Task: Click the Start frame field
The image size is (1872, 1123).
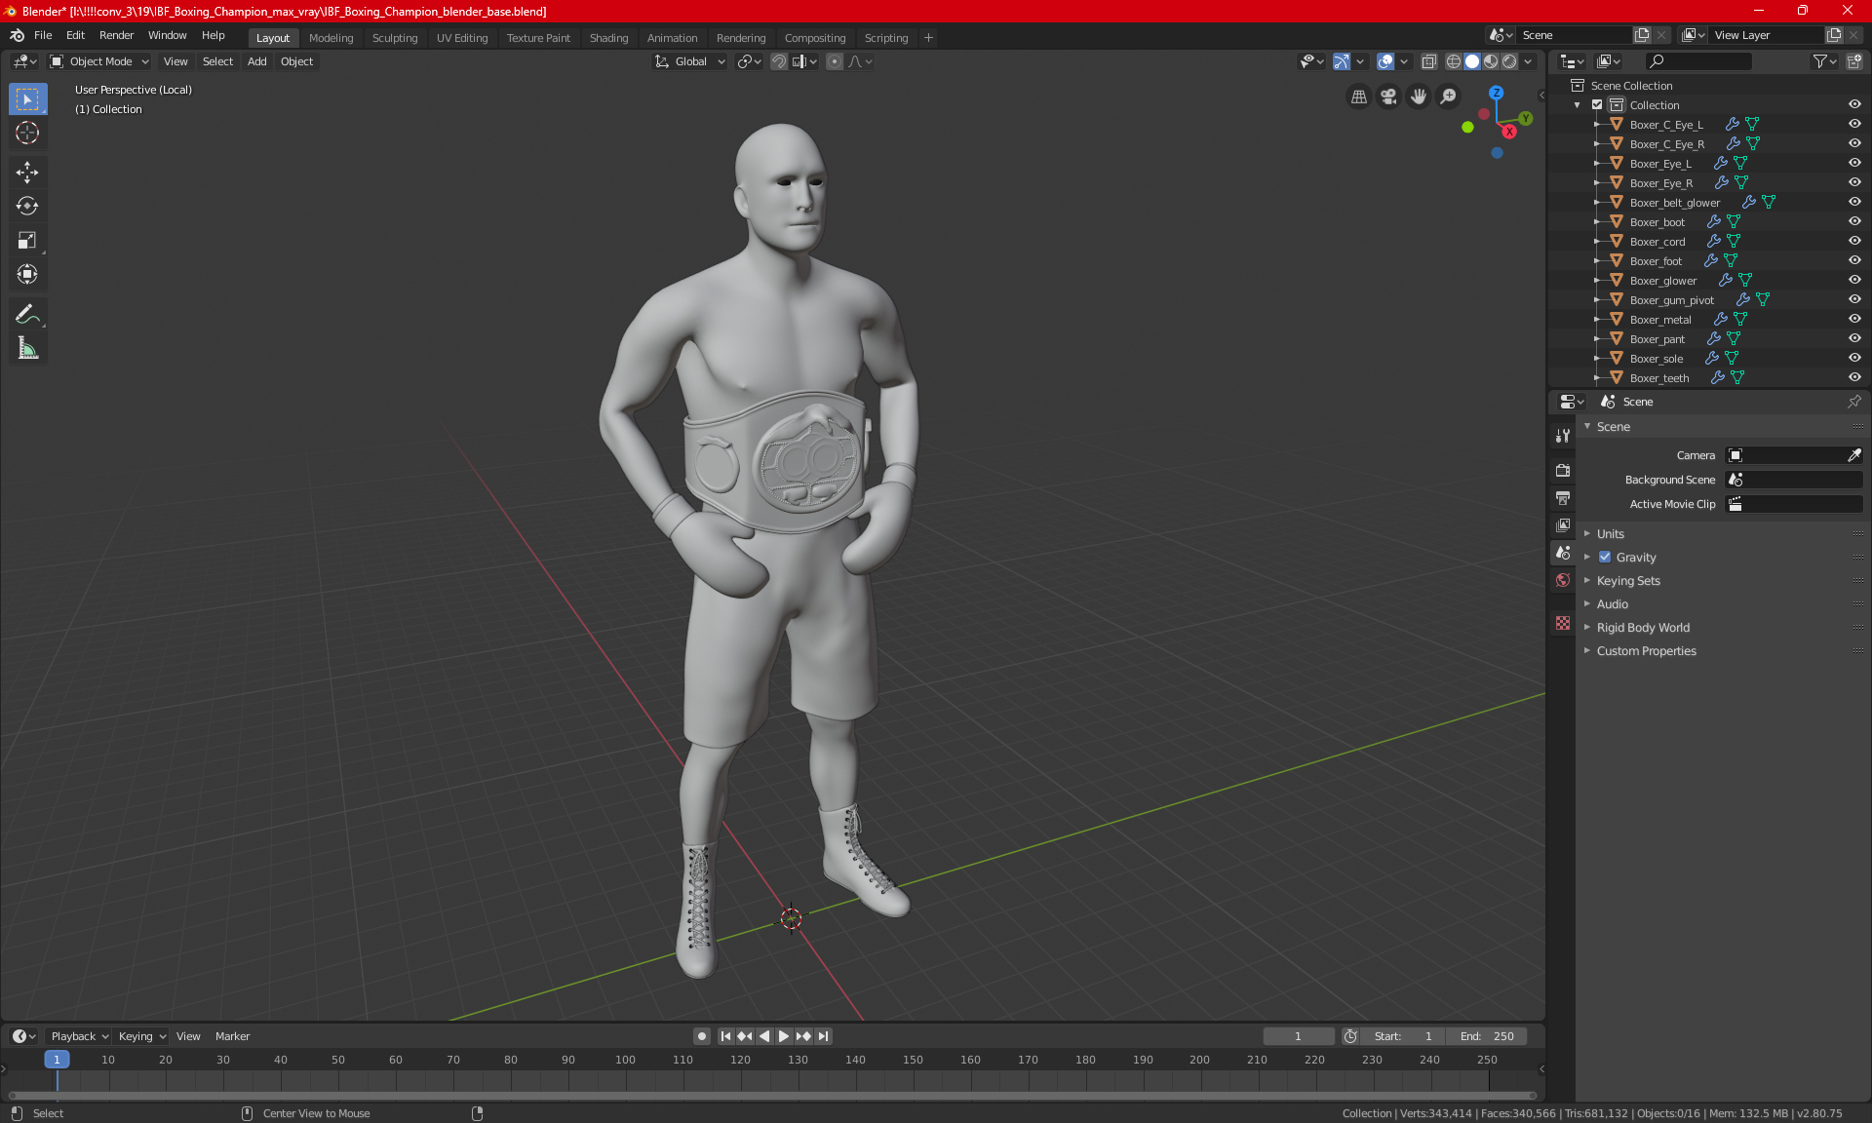Action: pyautogui.click(x=1403, y=1036)
